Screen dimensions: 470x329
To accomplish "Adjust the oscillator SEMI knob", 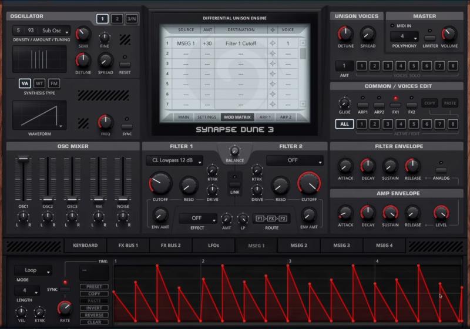I will [83, 35].
